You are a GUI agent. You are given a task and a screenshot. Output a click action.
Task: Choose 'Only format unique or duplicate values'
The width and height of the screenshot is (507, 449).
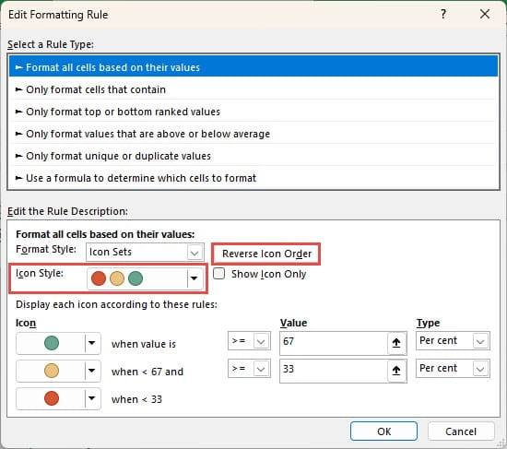[x=253, y=156]
